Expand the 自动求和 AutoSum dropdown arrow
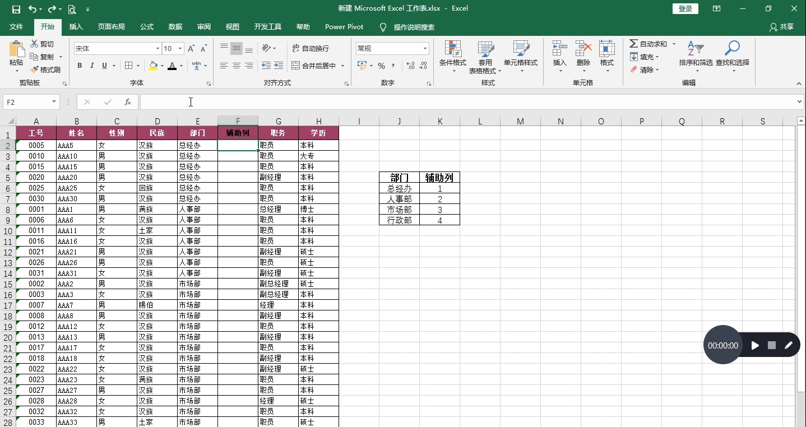This screenshot has width=806, height=427. 674,44
